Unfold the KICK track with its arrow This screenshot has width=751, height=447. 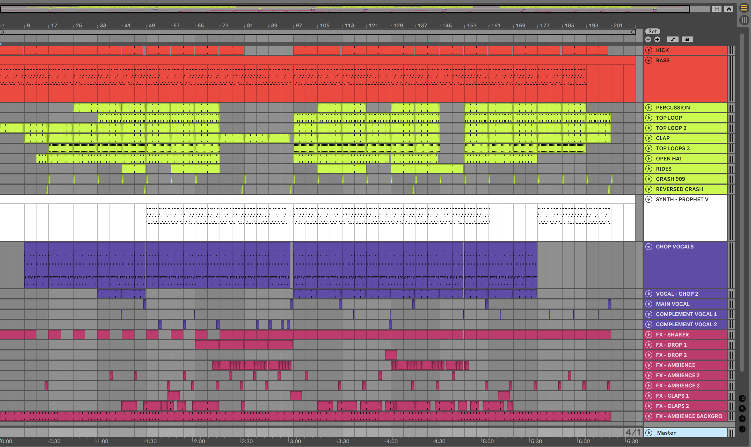649,50
